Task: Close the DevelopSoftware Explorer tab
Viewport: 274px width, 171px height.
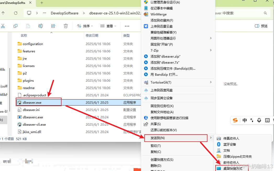Action: point(30,3)
